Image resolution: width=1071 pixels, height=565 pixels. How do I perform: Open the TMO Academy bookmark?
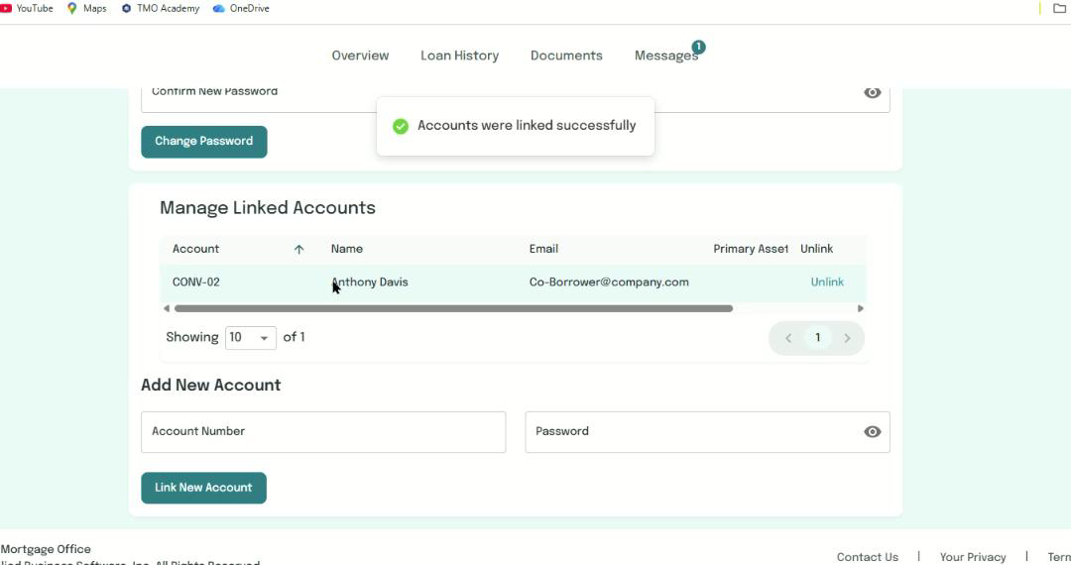pos(160,8)
